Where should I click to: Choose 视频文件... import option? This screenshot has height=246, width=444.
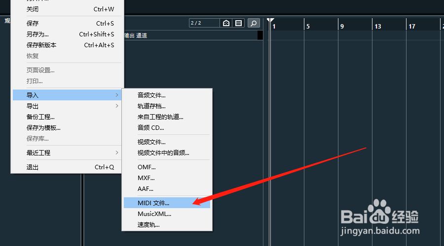coord(167,142)
